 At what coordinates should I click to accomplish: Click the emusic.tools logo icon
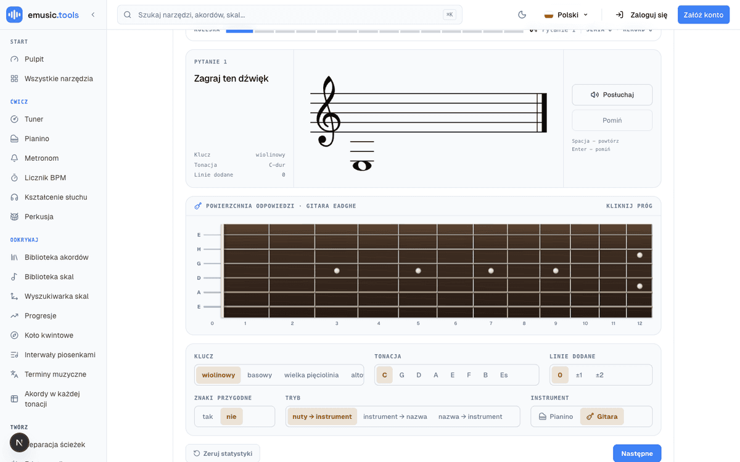[x=14, y=15]
